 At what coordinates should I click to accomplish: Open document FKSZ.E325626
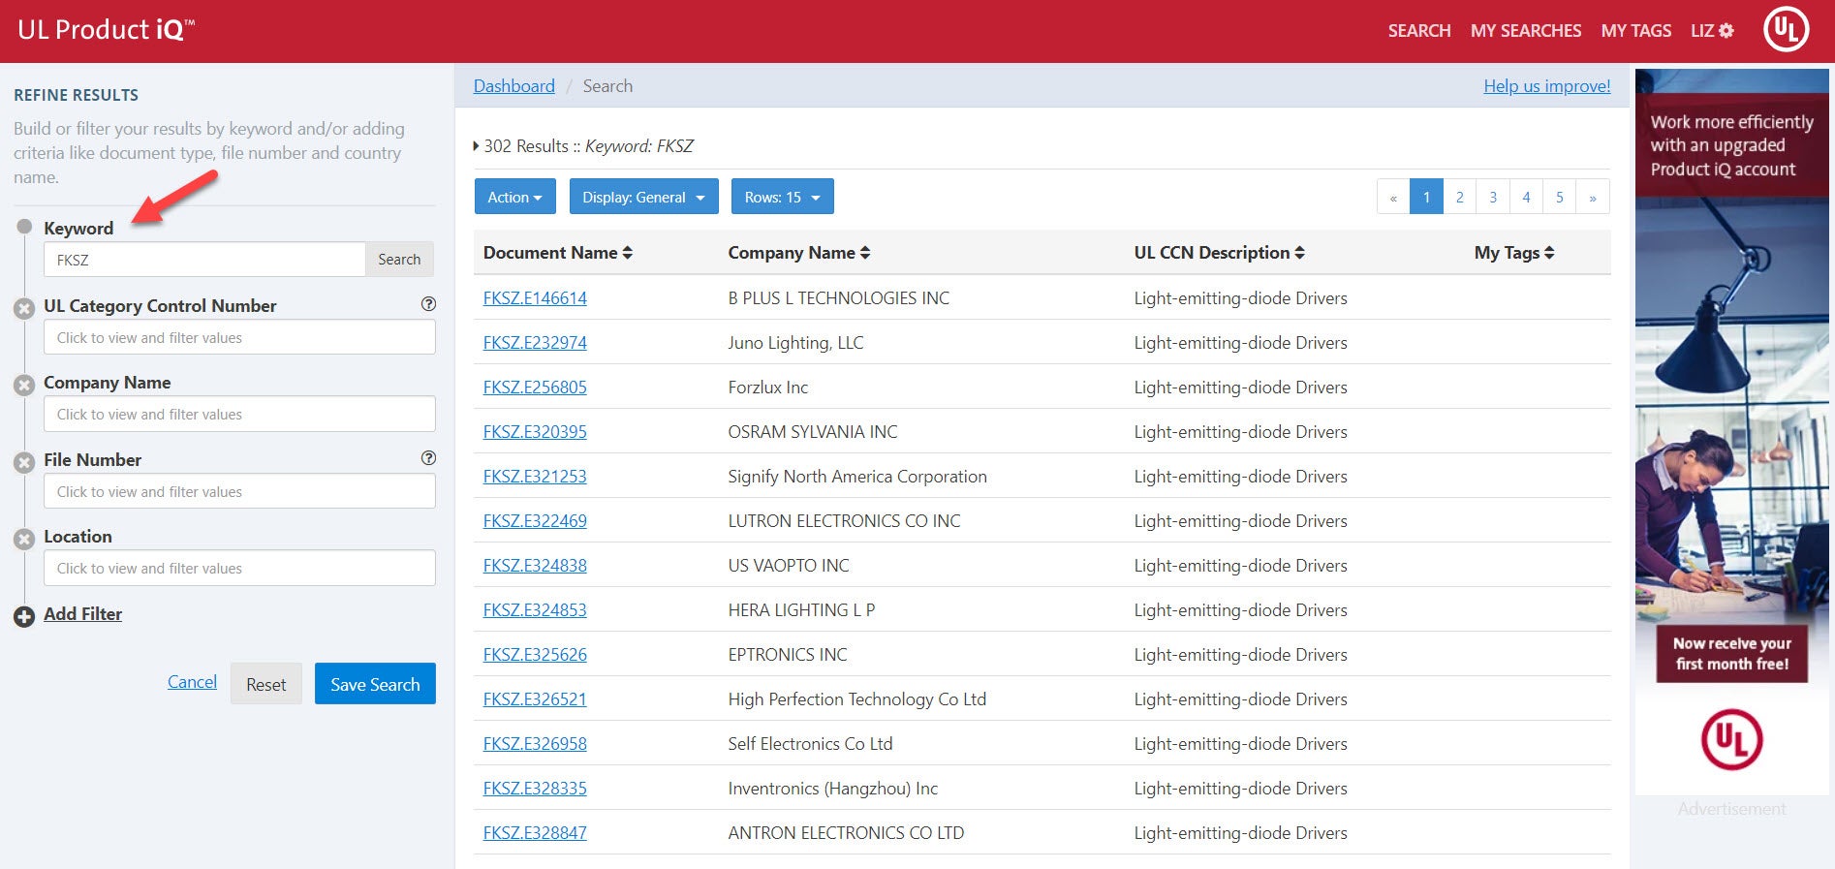coord(535,655)
